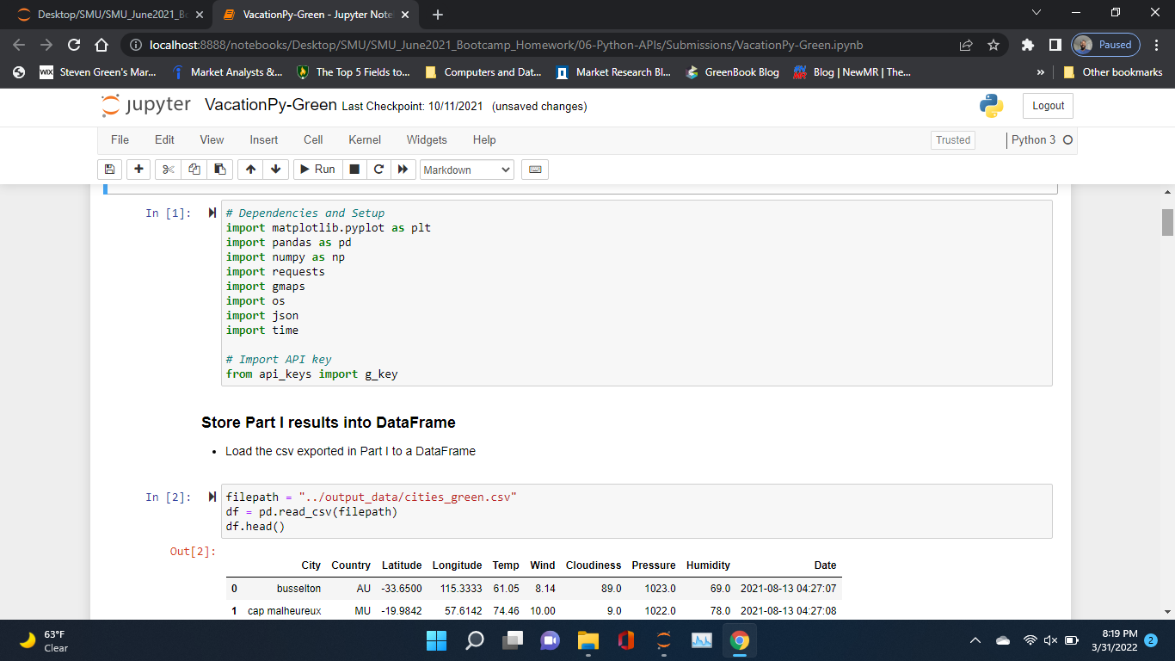Open the cell type dropdown showing Markdown
This screenshot has height=661, width=1175.
click(x=467, y=170)
